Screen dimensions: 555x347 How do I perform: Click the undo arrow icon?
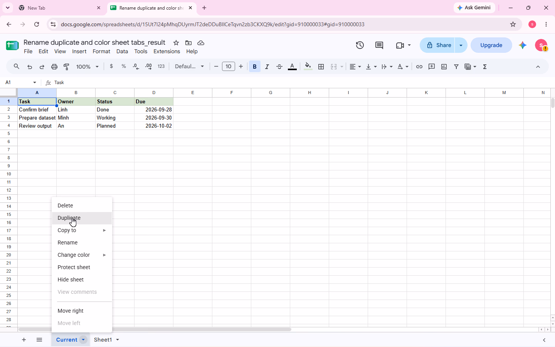tap(30, 67)
